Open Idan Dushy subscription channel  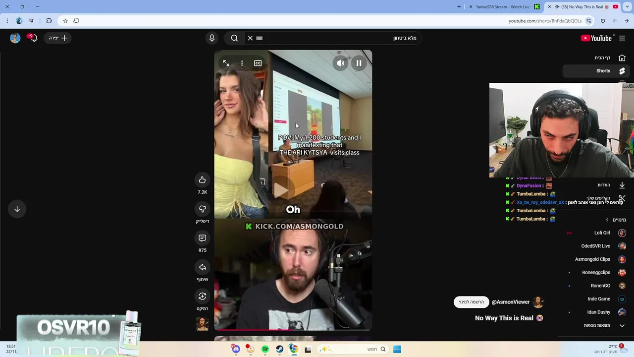[597, 312]
